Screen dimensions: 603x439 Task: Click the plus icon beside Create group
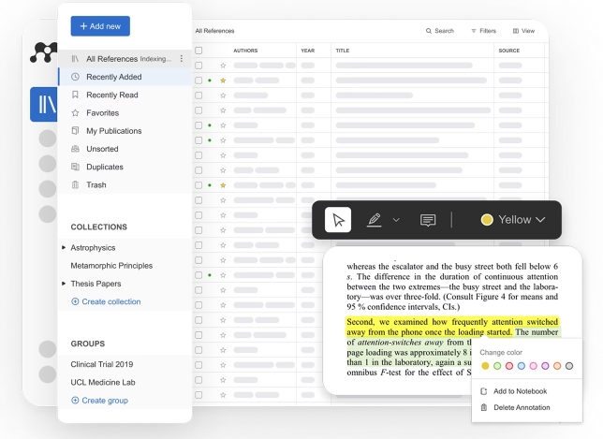point(75,401)
